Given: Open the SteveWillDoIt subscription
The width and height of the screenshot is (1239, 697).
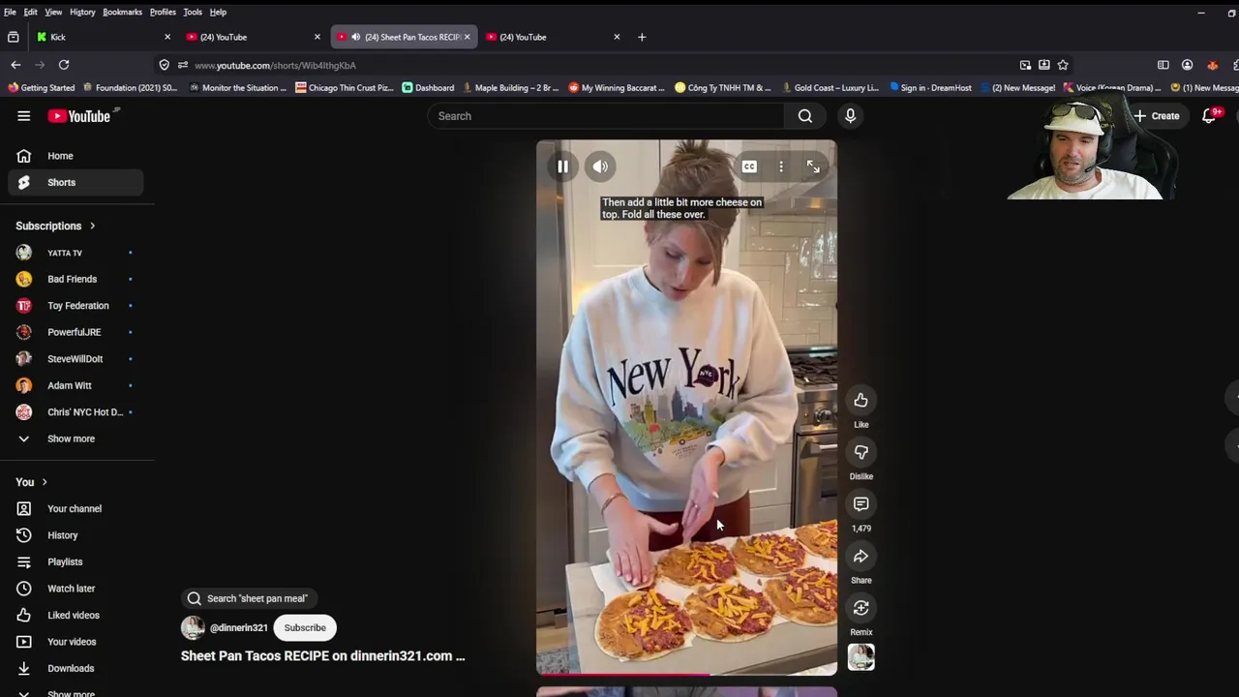Looking at the screenshot, I should pos(76,359).
